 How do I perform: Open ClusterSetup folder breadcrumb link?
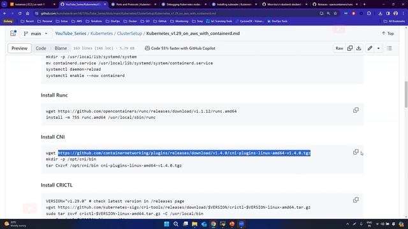point(129,34)
